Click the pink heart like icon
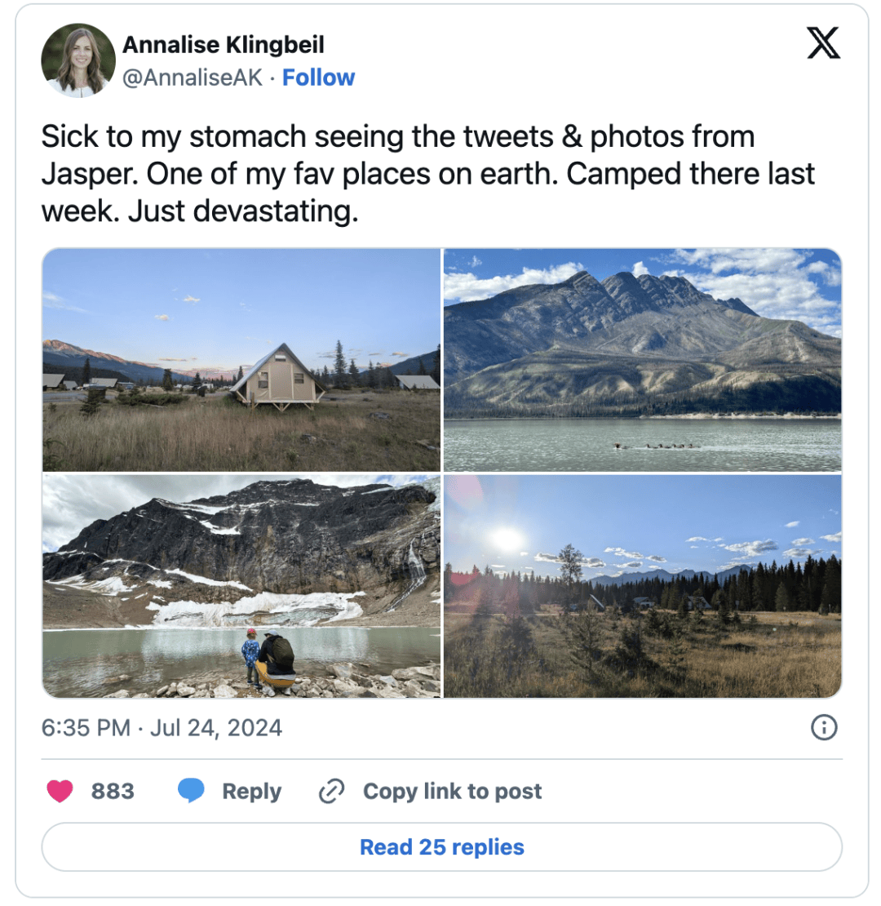Viewport: 881px width, 906px height. pyautogui.click(x=60, y=791)
